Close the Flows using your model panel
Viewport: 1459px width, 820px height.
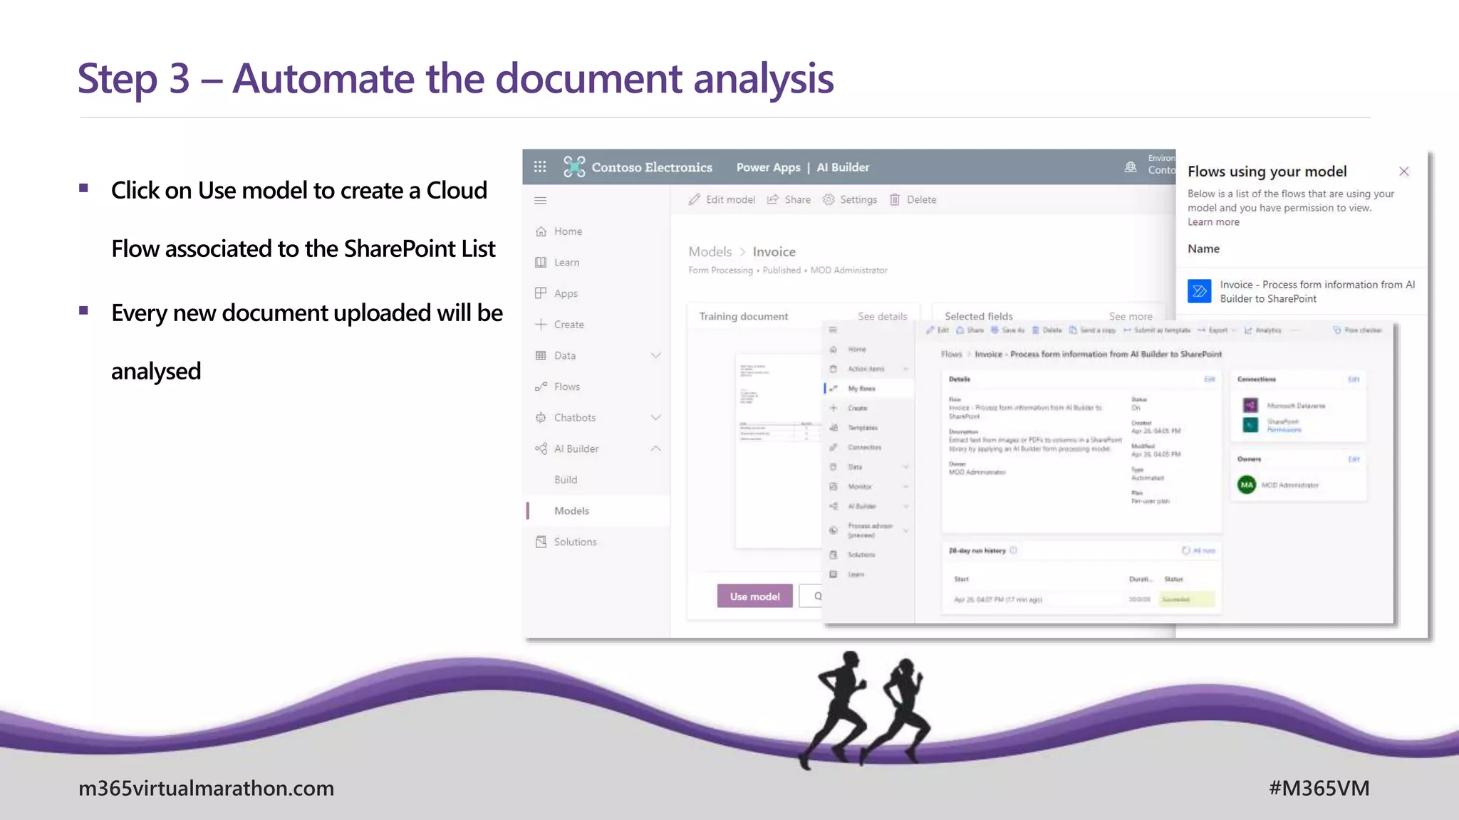[x=1404, y=171]
